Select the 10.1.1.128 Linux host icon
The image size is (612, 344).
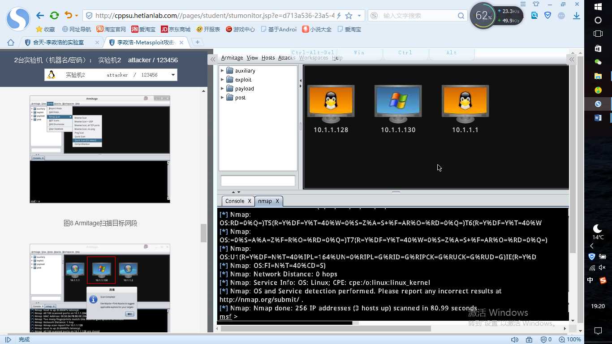[331, 104]
